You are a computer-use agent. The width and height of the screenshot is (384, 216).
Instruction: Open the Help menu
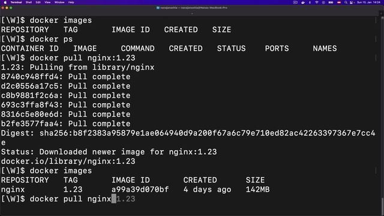tap(71, 2)
